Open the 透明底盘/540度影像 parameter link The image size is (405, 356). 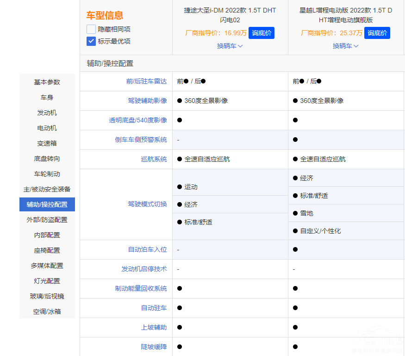(138, 120)
